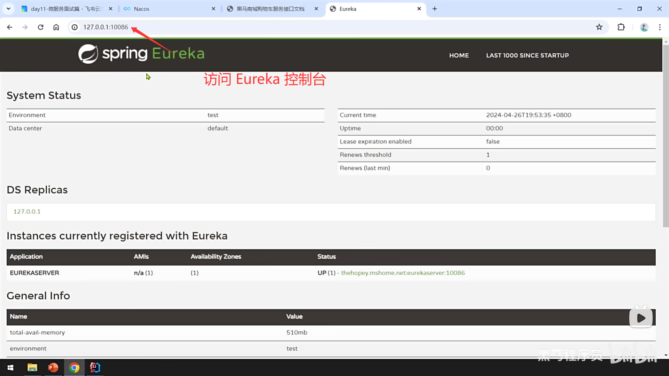
Task: Click the page vertical scrollbar thumb
Action: pos(666,136)
